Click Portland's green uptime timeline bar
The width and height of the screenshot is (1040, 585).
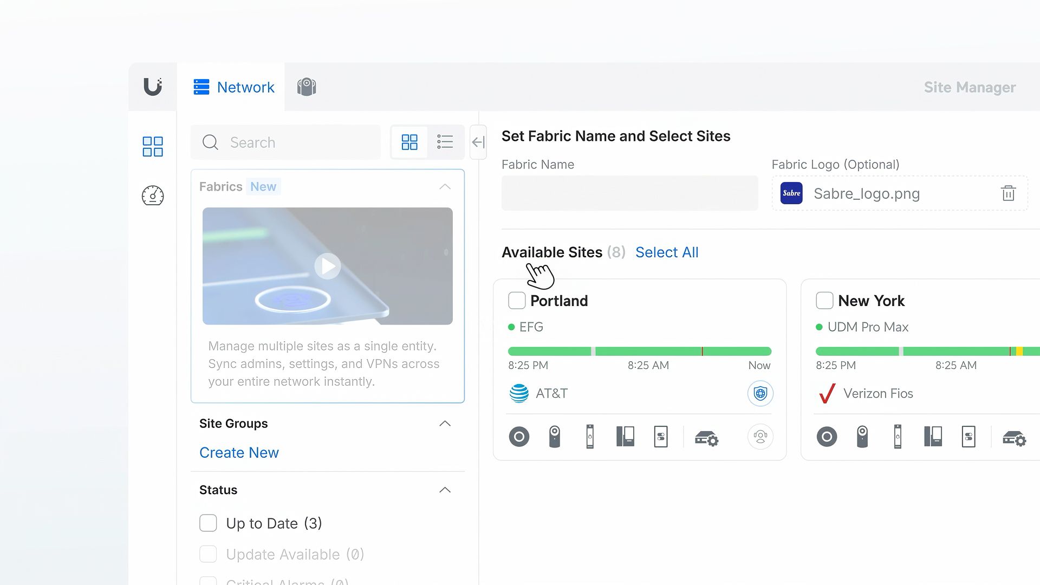(639, 351)
